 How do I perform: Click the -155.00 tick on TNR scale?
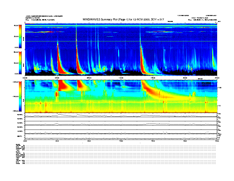pyautogui.click(x=15, y=111)
